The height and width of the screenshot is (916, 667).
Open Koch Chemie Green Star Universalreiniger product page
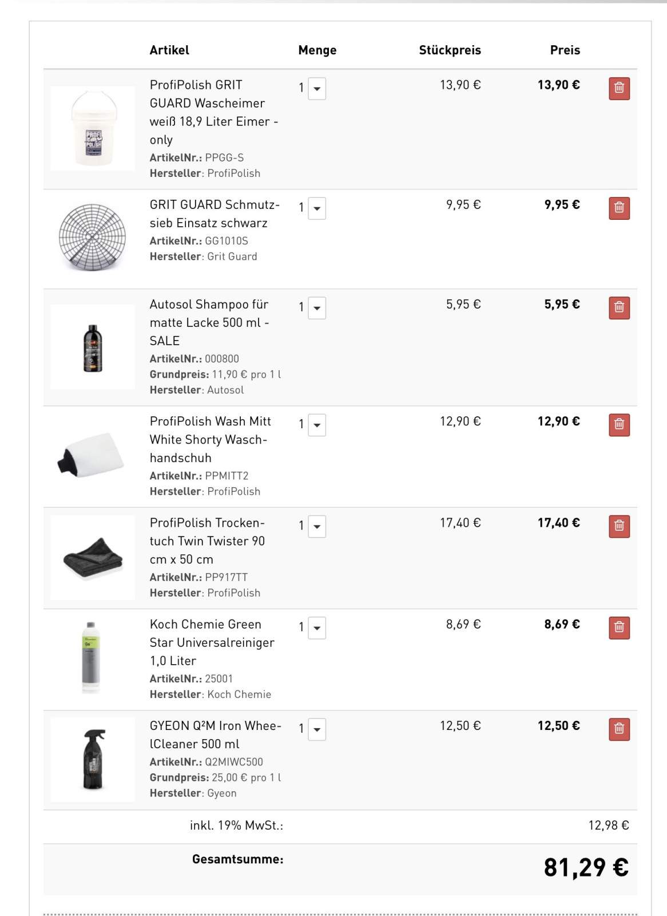pos(212,642)
